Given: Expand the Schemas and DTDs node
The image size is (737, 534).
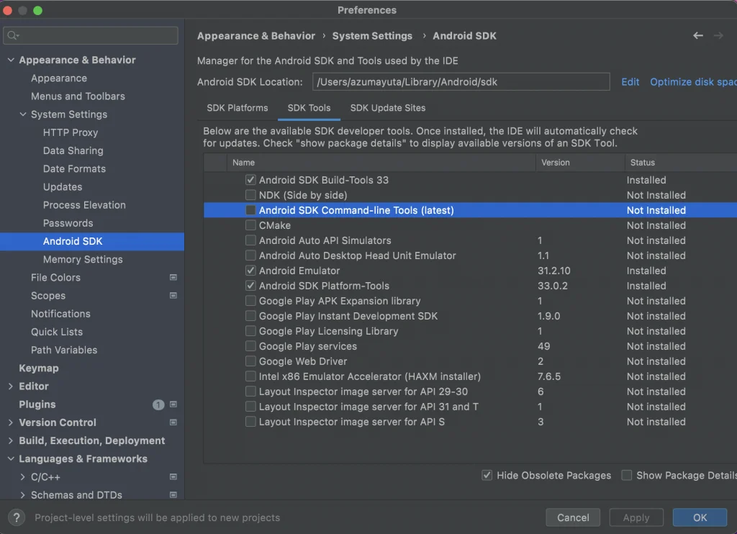Looking at the screenshot, I should click(x=22, y=495).
